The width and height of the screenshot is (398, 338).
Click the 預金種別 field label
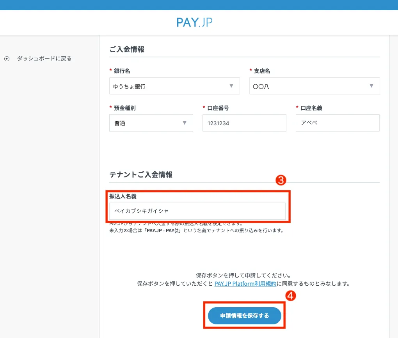click(124, 108)
